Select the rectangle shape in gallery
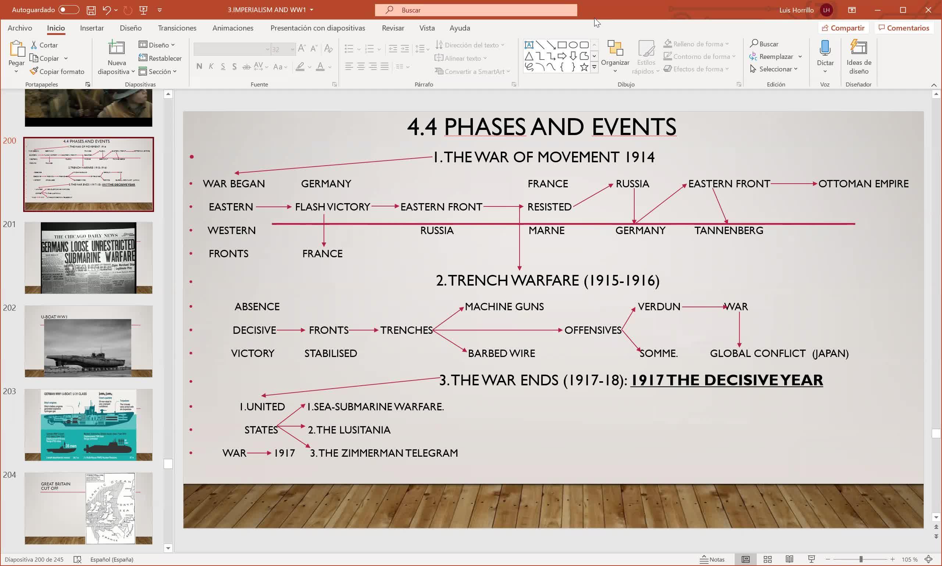 [x=562, y=45]
